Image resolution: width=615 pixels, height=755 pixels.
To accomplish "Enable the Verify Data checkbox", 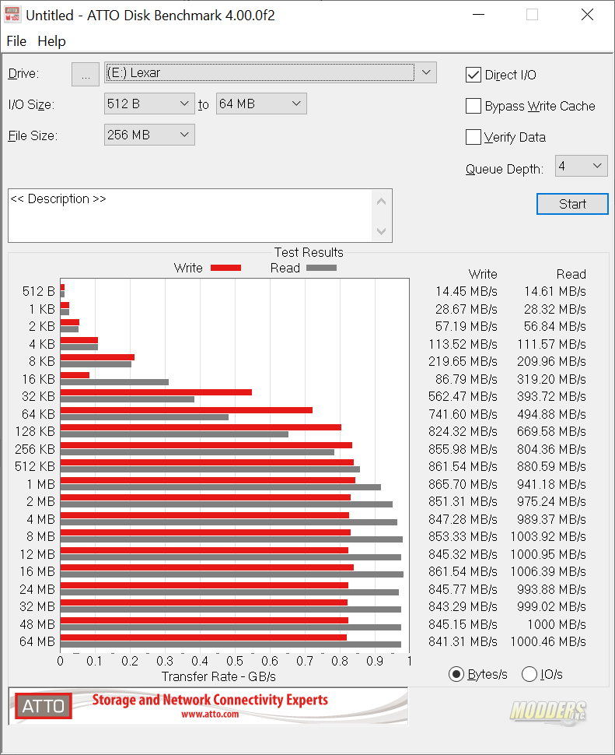I will (x=473, y=137).
